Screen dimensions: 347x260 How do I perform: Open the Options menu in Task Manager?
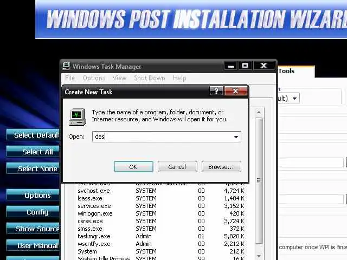[x=94, y=78]
